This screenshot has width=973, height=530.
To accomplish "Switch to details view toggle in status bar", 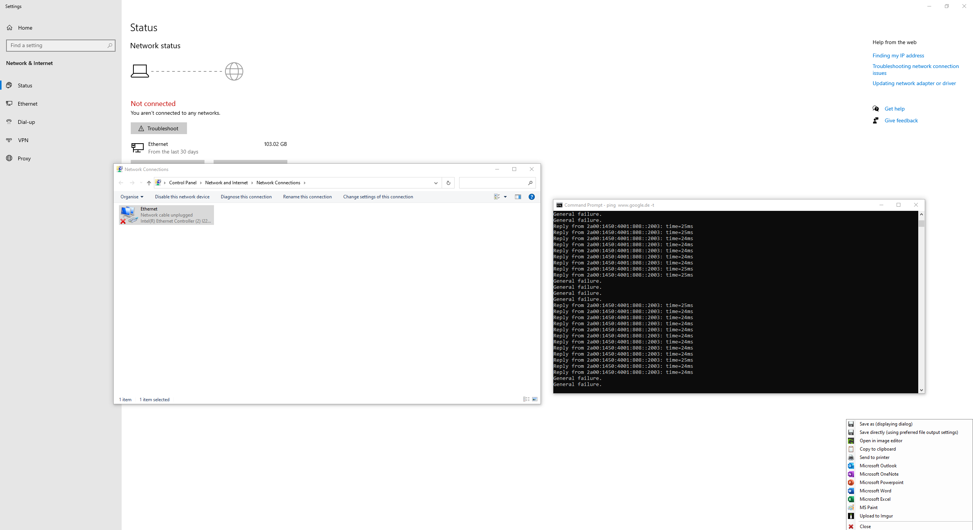I will (x=526, y=399).
